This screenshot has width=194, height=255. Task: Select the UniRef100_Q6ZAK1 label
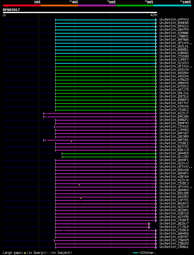click(174, 210)
